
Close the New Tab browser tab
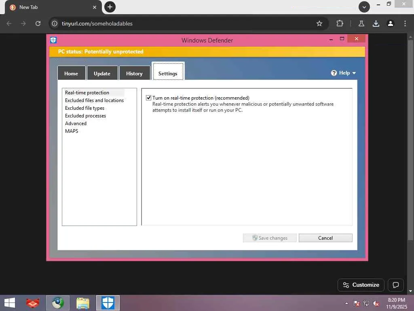95,7
